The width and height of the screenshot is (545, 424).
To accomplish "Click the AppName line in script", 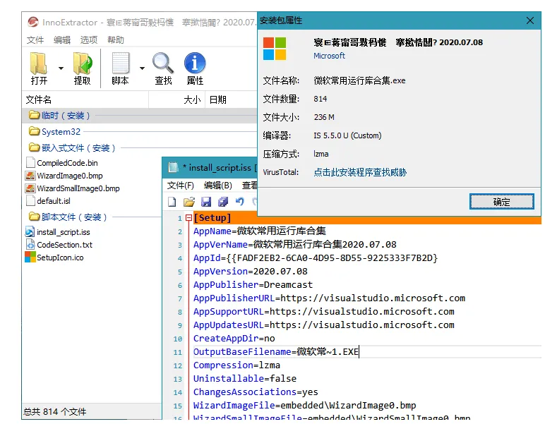I will pyautogui.click(x=260, y=231).
